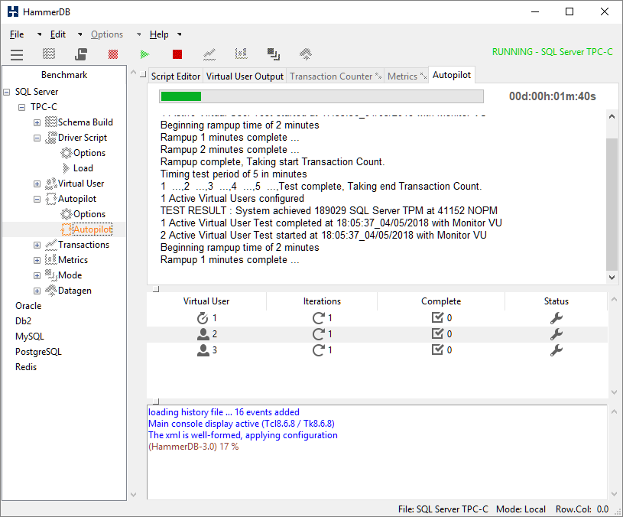The image size is (623, 517).
Task: Click the autopilot log scrollbar up arrow
Action: coord(612,116)
